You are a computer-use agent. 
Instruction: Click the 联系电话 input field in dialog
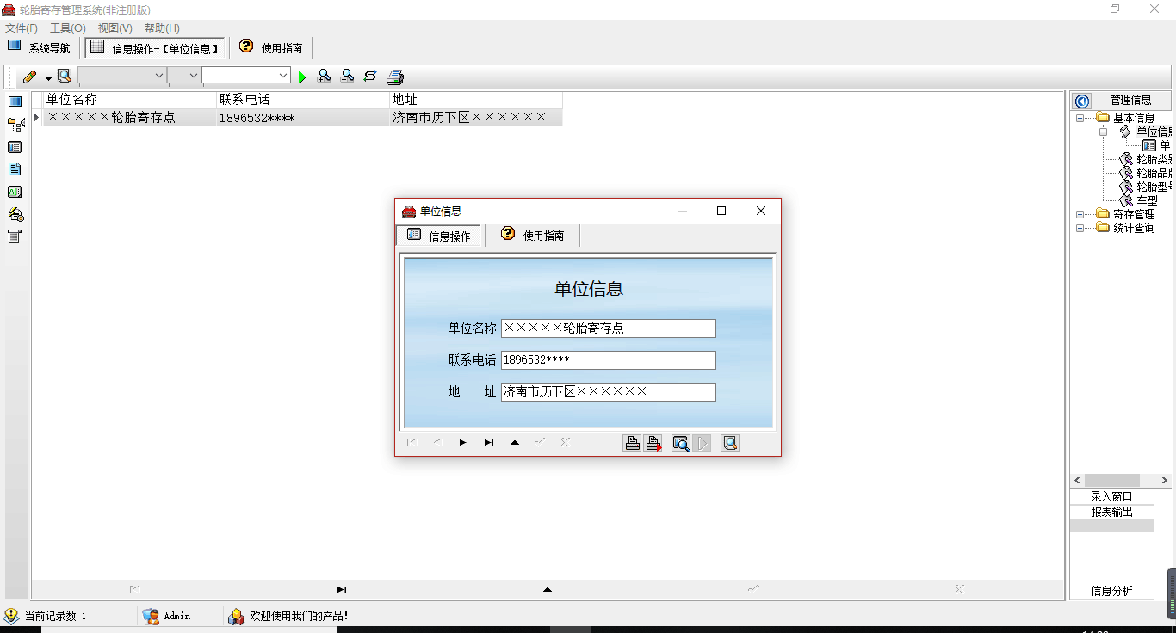[609, 360]
